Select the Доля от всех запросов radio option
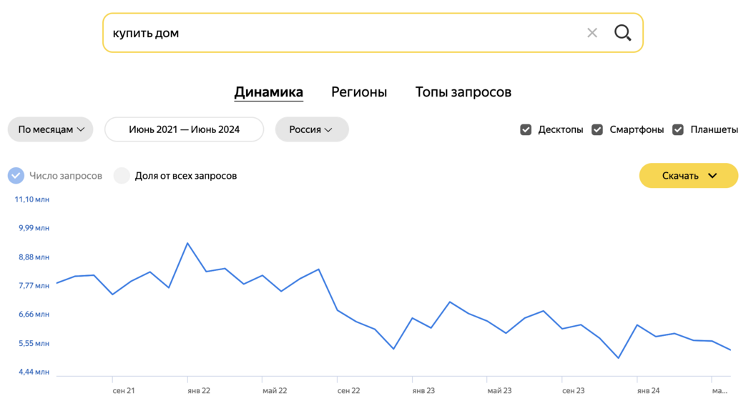This screenshot has height=411, width=751. coord(122,176)
